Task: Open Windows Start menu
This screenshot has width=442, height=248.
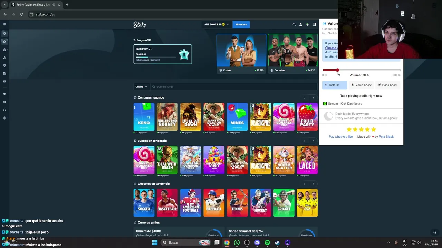Action: coord(155,242)
